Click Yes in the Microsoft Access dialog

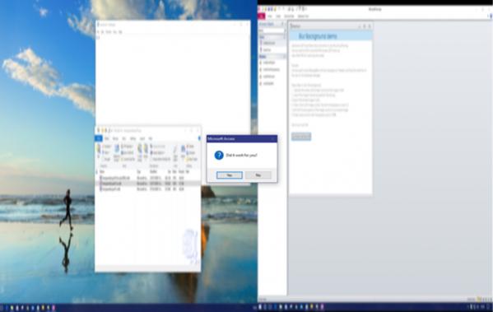coord(229,175)
